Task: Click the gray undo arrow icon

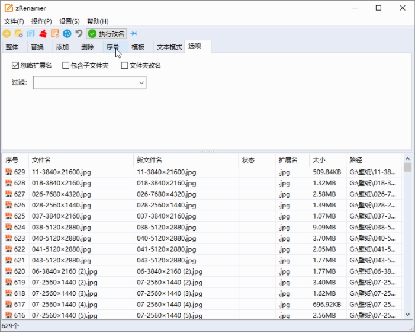Action: (x=79, y=34)
